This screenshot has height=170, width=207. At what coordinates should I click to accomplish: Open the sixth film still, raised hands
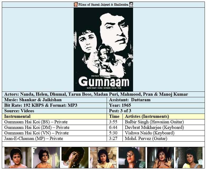(x=161, y=158)
